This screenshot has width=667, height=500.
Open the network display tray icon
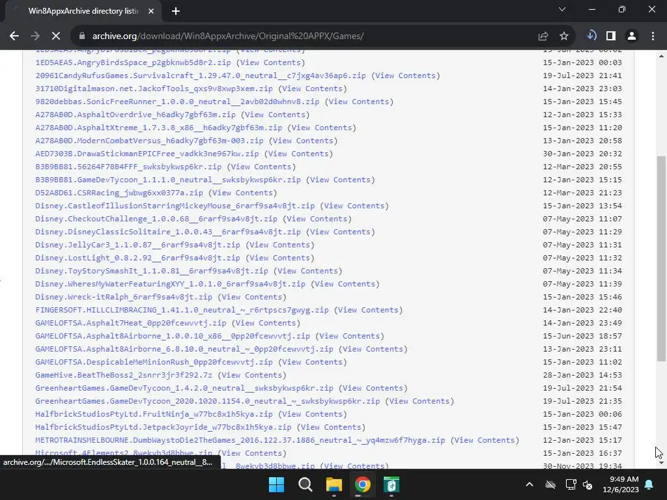pos(571,484)
